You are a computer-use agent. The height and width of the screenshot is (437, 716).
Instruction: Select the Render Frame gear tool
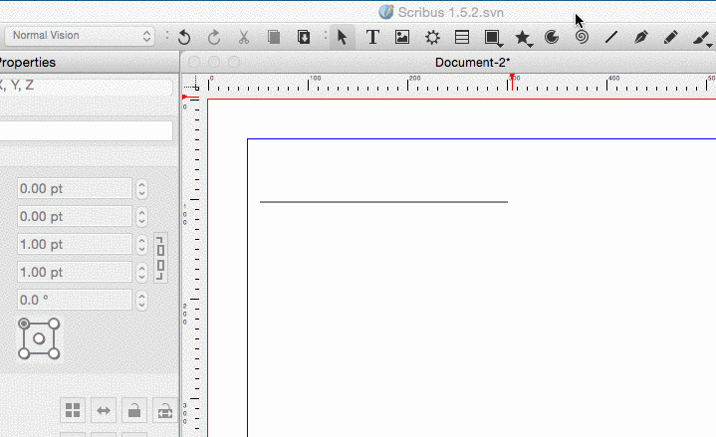tap(432, 37)
